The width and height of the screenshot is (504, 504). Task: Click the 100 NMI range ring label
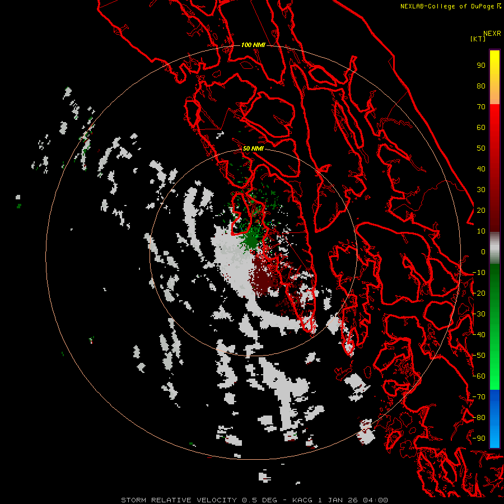(x=253, y=45)
